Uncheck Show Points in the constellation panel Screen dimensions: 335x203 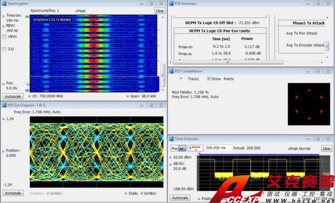click(208, 79)
